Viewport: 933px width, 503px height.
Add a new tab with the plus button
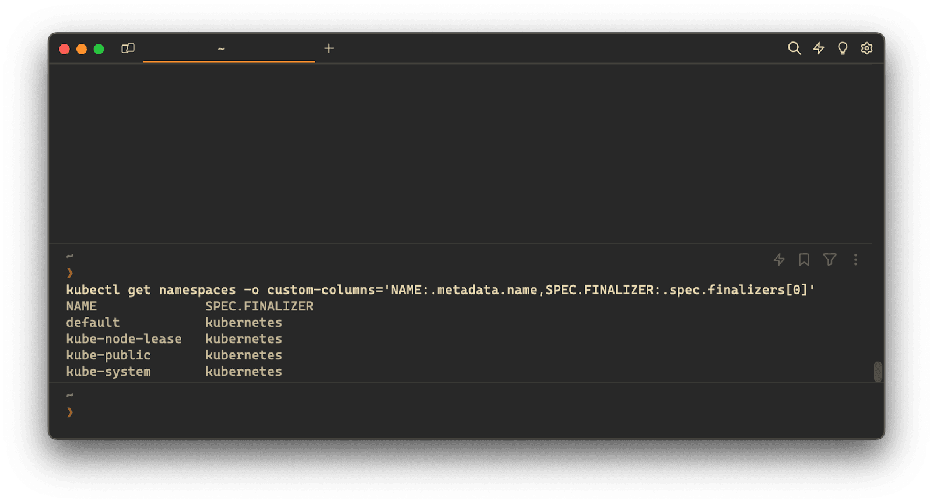coord(329,48)
